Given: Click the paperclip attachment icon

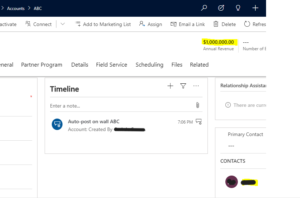Looking at the screenshot, I should pyautogui.click(x=197, y=105).
